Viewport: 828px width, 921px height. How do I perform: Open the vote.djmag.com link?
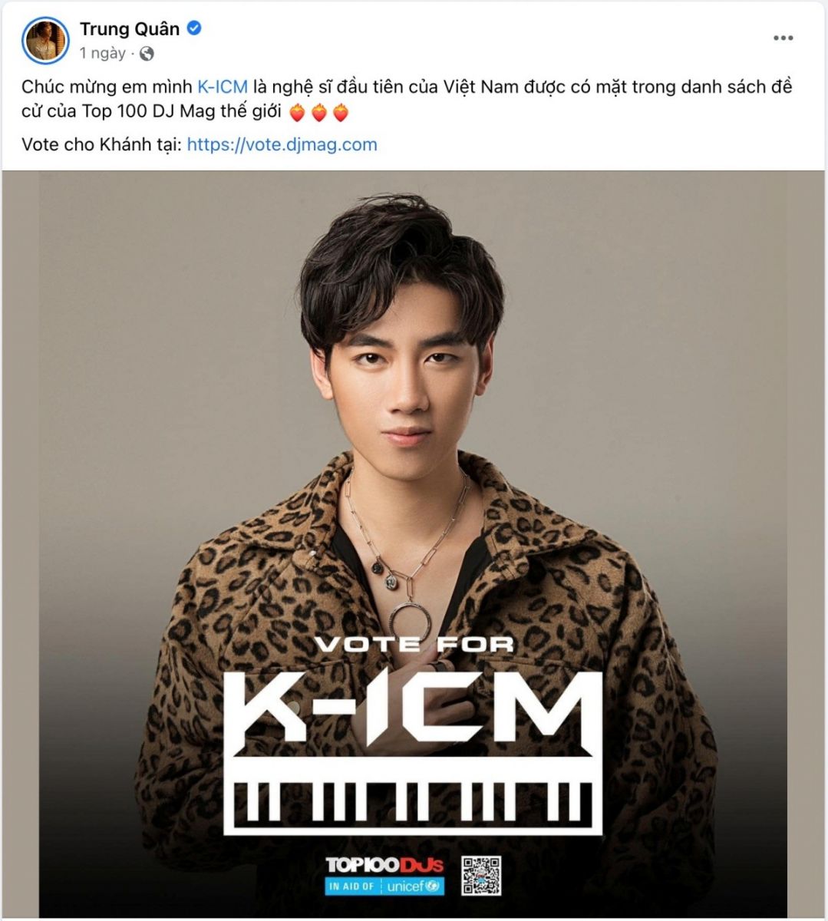point(282,144)
